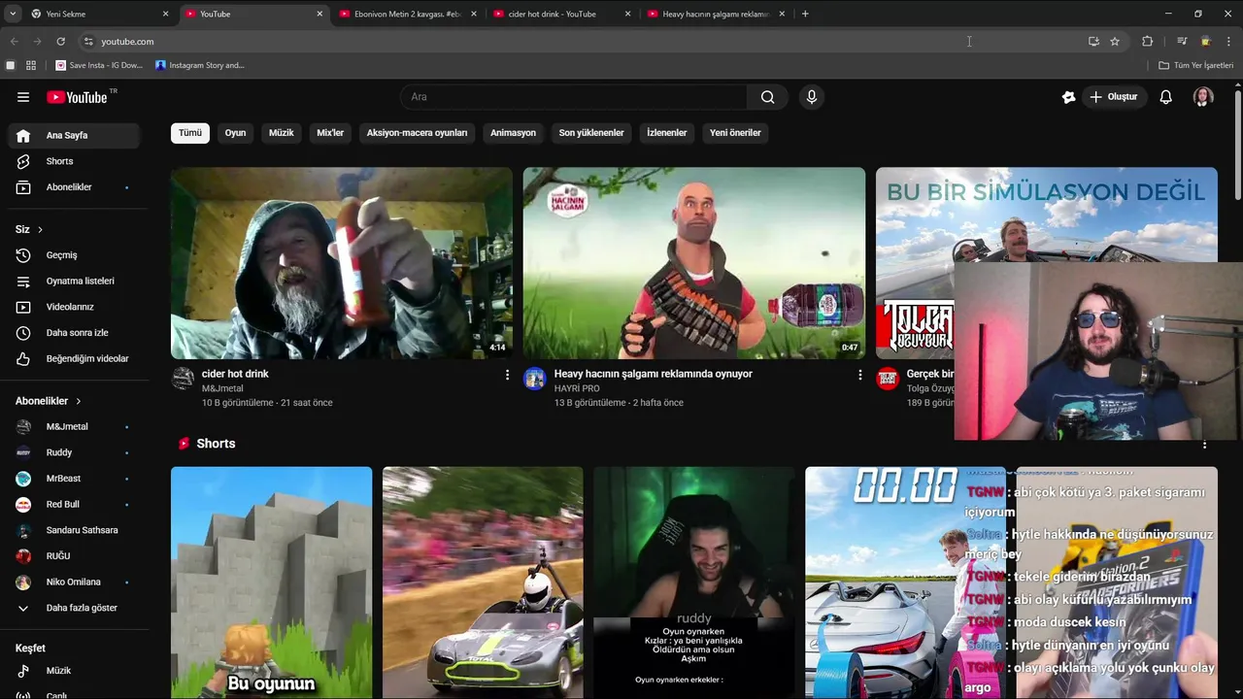The height and width of the screenshot is (699, 1243).
Task: Open options menu for cider hot drink video
Action: pos(507,375)
